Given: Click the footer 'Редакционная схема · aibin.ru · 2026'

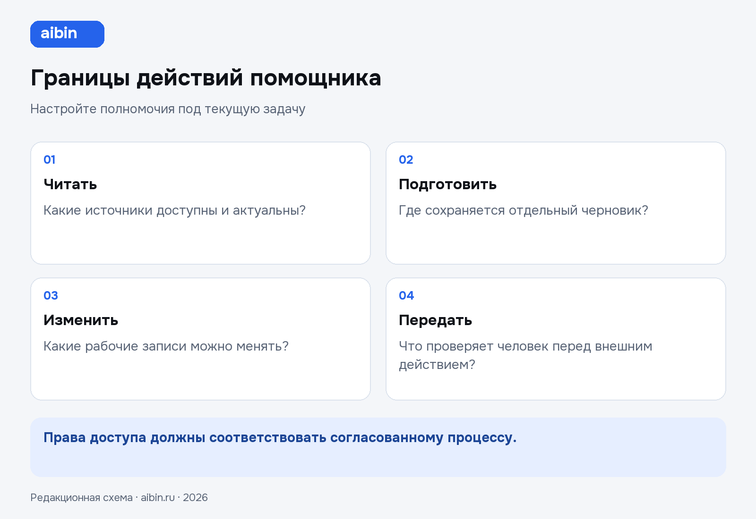Looking at the screenshot, I should pyautogui.click(x=119, y=498).
